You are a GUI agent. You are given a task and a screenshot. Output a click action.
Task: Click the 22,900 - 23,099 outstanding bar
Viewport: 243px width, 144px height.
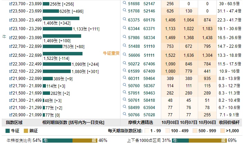[x=62, y=36]
